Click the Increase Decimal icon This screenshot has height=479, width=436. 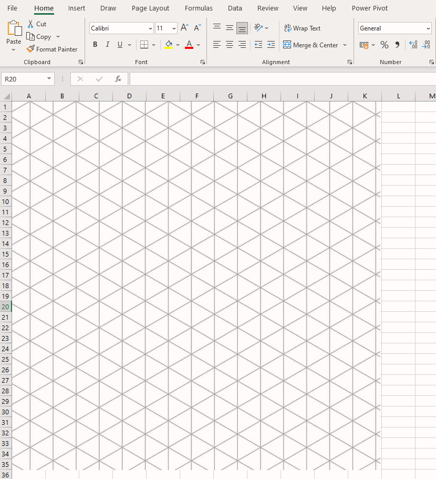pos(413,45)
